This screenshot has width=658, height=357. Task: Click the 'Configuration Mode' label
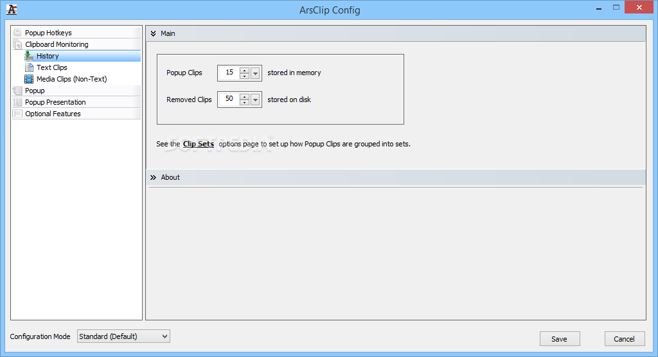coord(40,336)
